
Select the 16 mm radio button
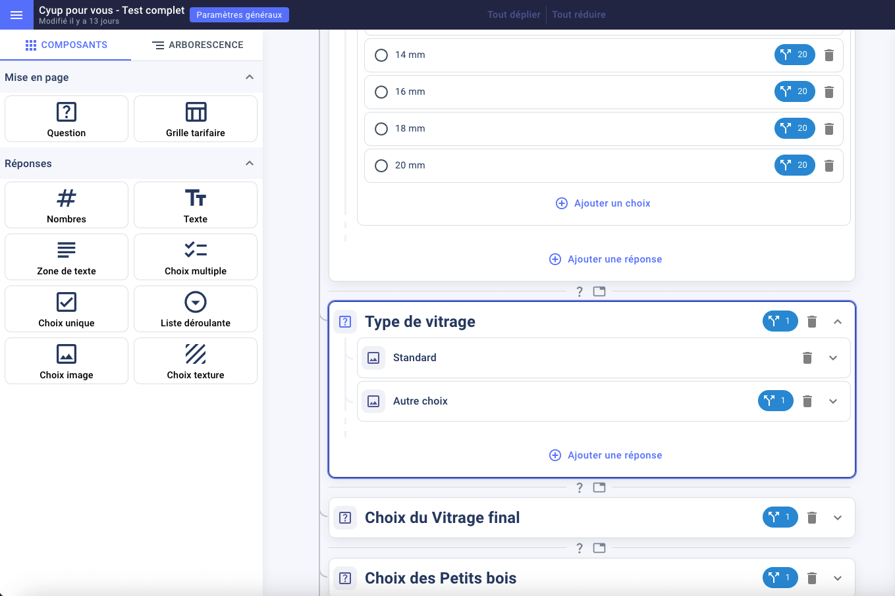381,92
